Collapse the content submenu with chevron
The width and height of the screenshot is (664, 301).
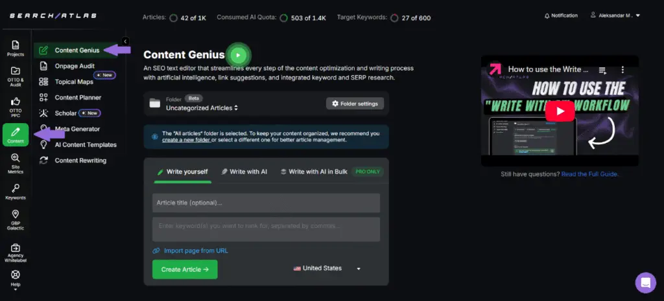(x=125, y=41)
